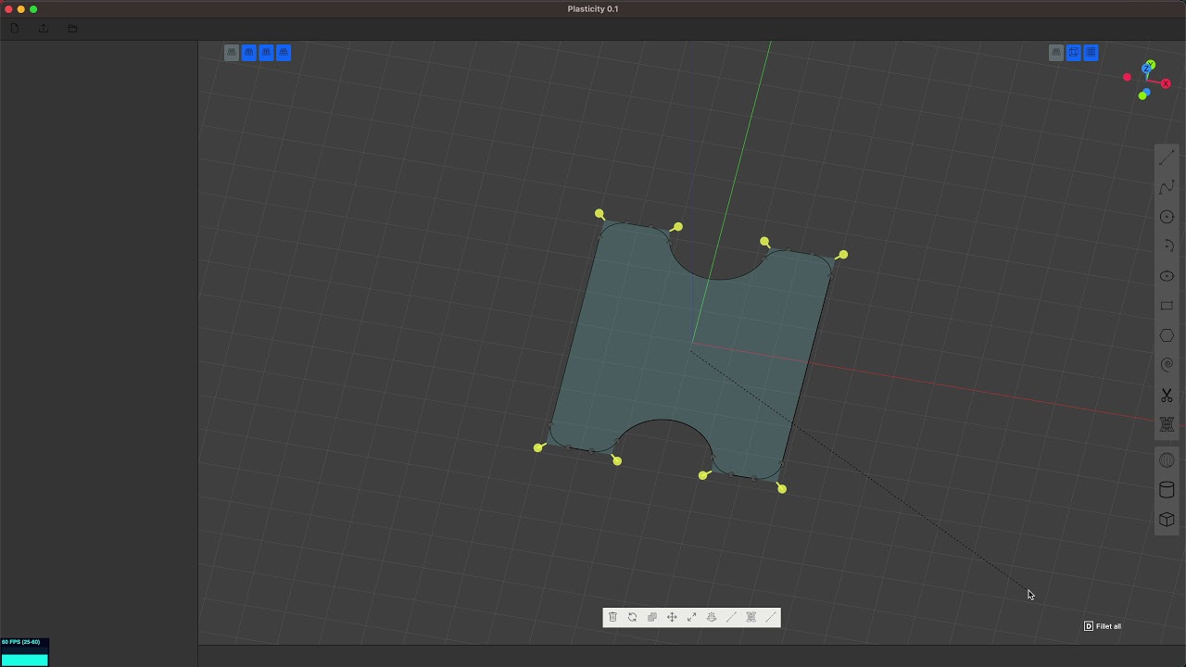Click the circular-arrows Rotate icon in bottom bar

[x=632, y=617]
